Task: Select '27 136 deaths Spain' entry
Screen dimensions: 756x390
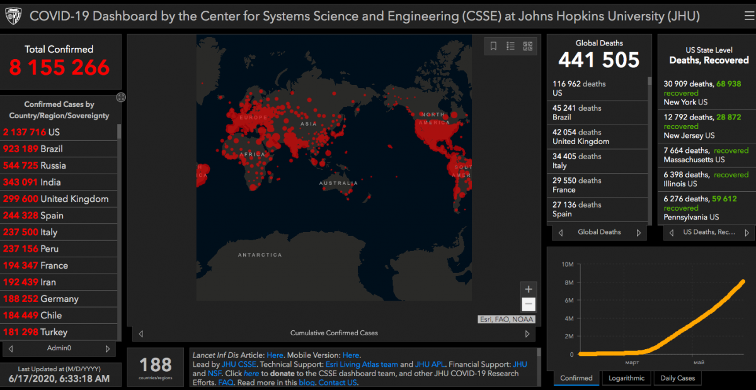Action: (x=597, y=209)
